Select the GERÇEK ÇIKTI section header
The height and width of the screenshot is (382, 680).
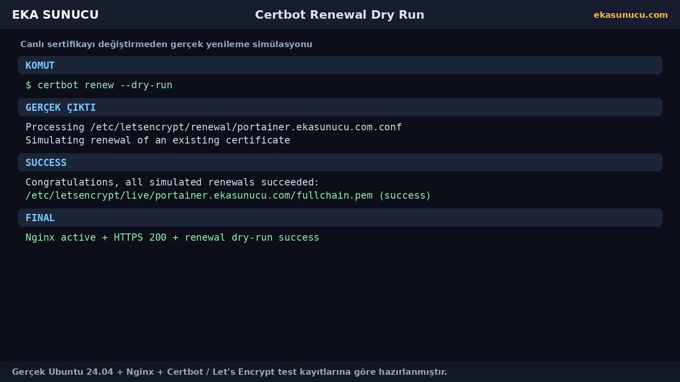coord(340,107)
